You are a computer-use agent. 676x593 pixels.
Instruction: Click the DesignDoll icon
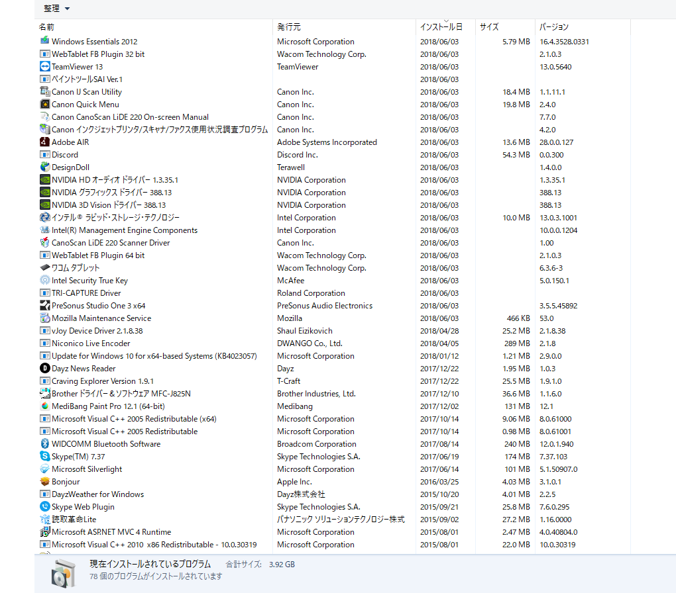click(x=45, y=167)
